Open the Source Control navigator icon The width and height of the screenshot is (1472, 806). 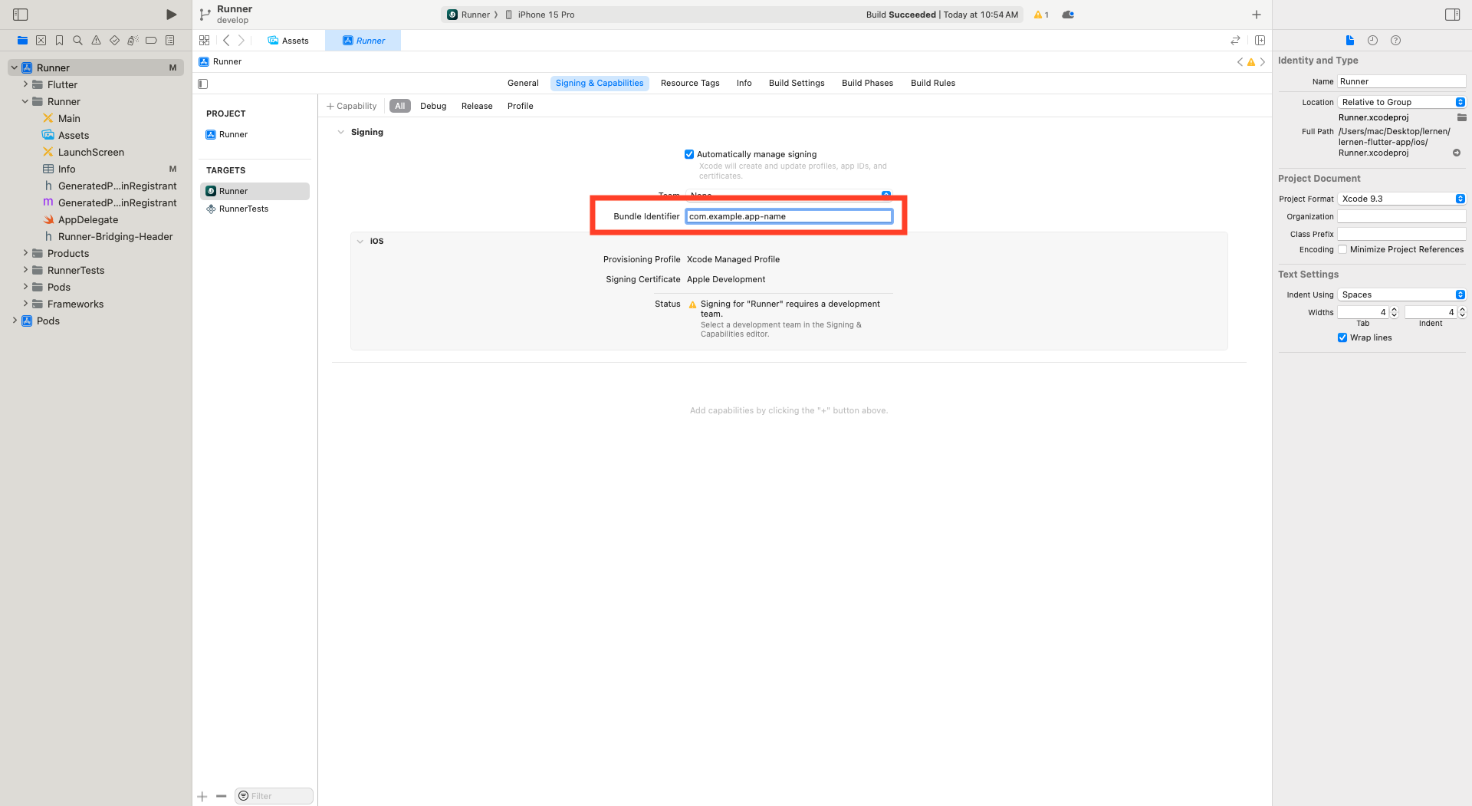[x=41, y=41]
